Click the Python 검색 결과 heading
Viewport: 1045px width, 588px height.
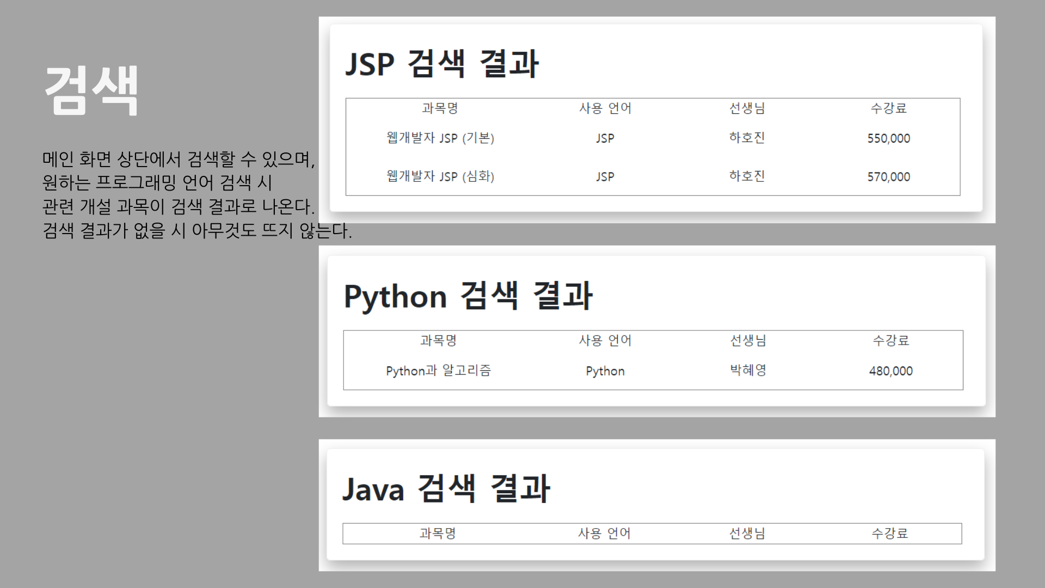468,296
